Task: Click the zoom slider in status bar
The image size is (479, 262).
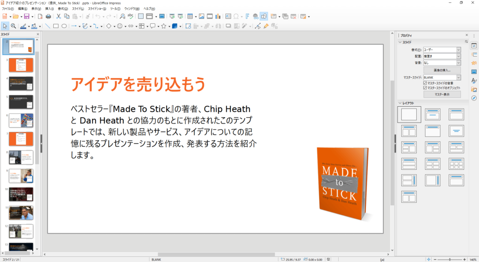Action: click(450, 260)
